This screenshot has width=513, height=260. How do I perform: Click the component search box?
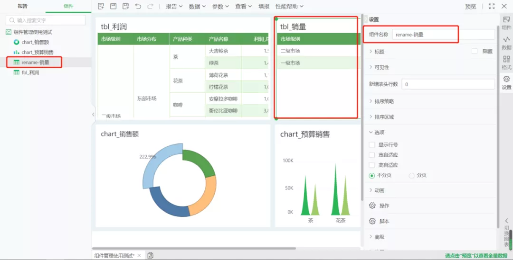tap(46, 20)
